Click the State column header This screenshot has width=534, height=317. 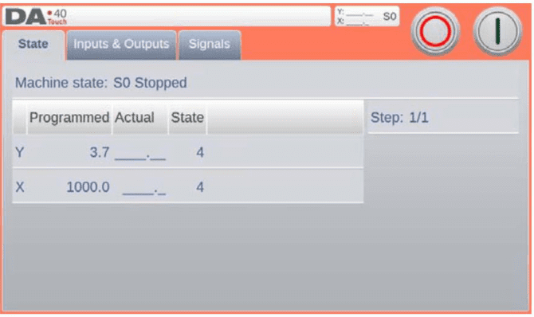(187, 117)
